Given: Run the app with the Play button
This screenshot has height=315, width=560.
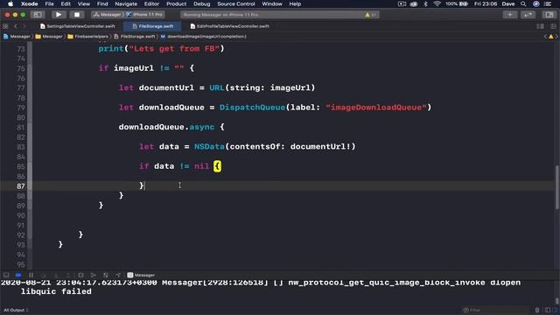Looking at the screenshot, I should 59,15.
